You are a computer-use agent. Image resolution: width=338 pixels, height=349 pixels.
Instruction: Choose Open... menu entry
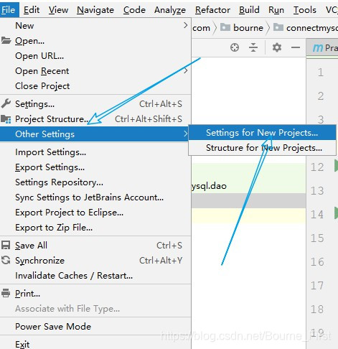(x=95, y=41)
